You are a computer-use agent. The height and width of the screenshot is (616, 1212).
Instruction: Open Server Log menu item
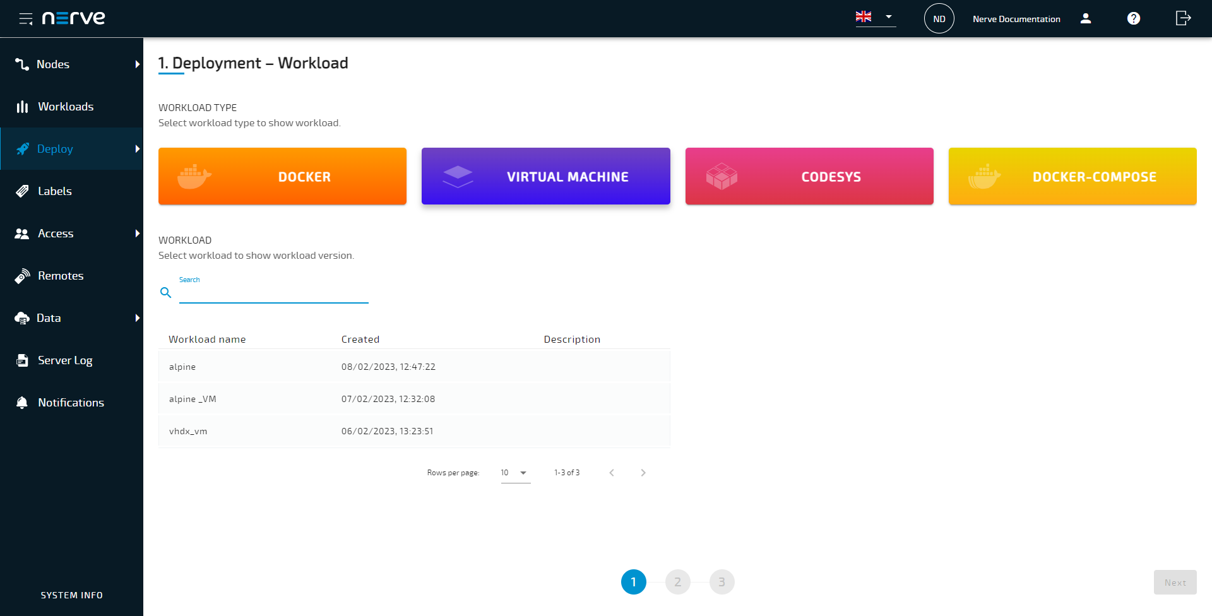[64, 360]
